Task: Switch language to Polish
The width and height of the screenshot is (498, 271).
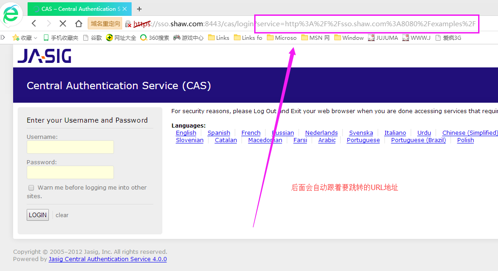Action: (465, 140)
